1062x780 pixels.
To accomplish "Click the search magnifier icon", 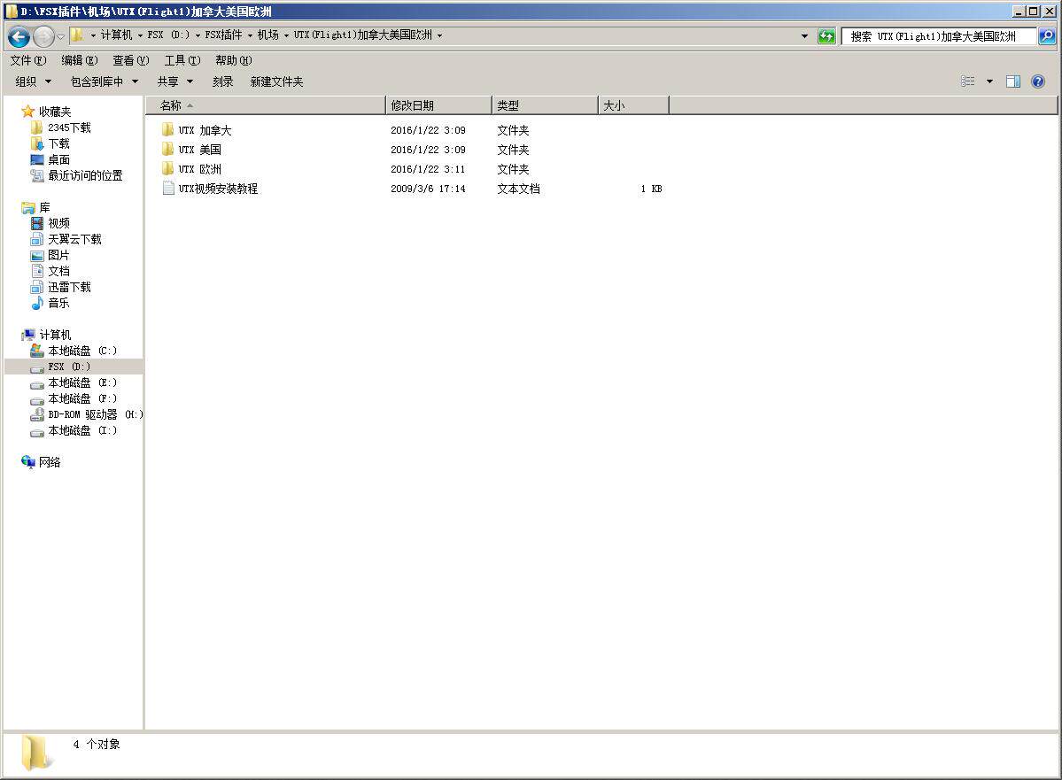I will 1046,36.
